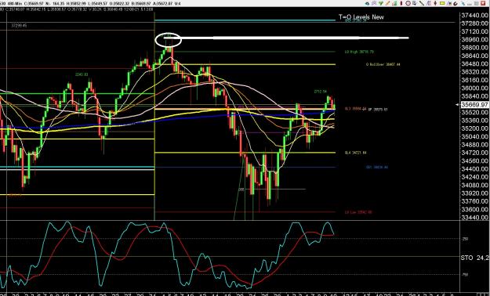Select the pencil drawing tool
This screenshot has height=296, width=490.
388,3
